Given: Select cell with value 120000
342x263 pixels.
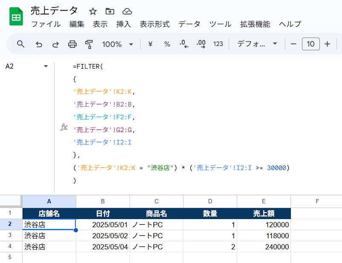Looking at the screenshot, I should (264, 225).
